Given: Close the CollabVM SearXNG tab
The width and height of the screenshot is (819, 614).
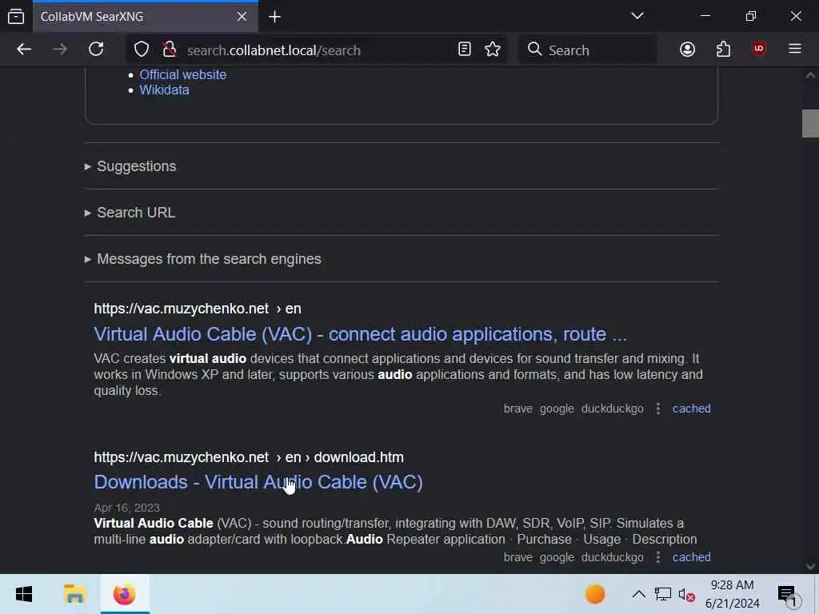Looking at the screenshot, I should (x=242, y=17).
